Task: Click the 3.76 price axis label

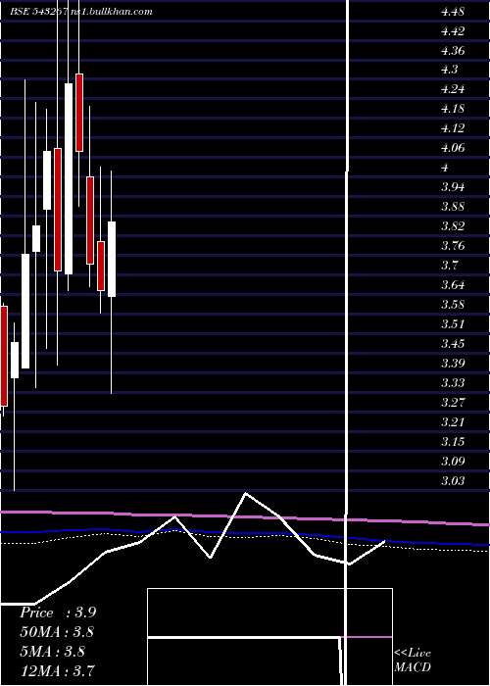Action: [x=453, y=245]
